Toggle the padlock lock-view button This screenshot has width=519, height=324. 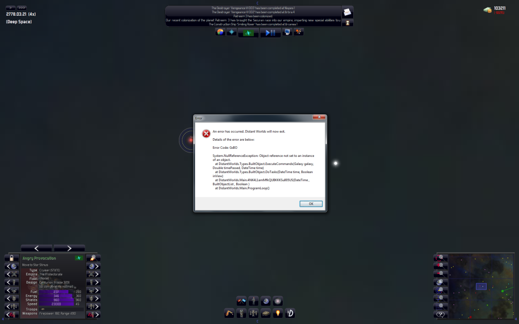point(12,258)
